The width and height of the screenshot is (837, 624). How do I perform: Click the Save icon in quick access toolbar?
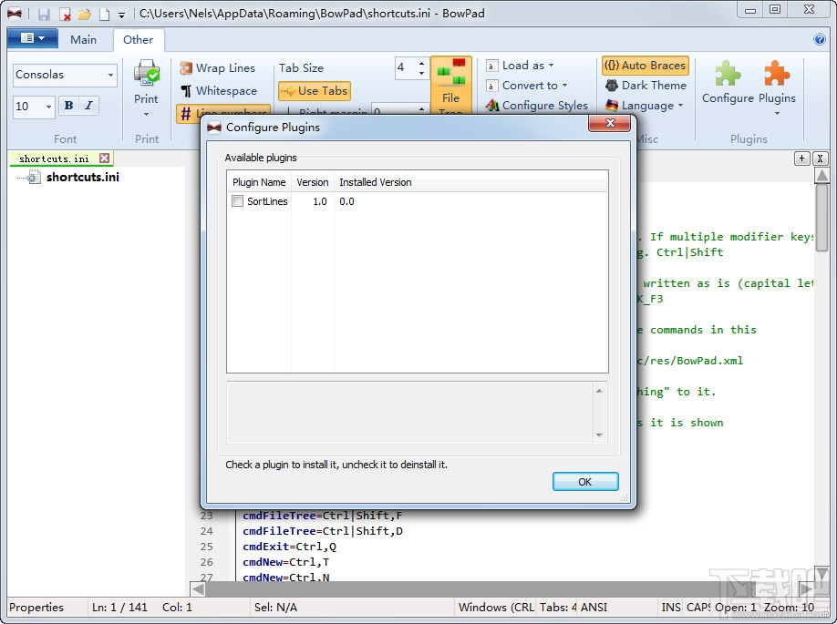tap(44, 15)
